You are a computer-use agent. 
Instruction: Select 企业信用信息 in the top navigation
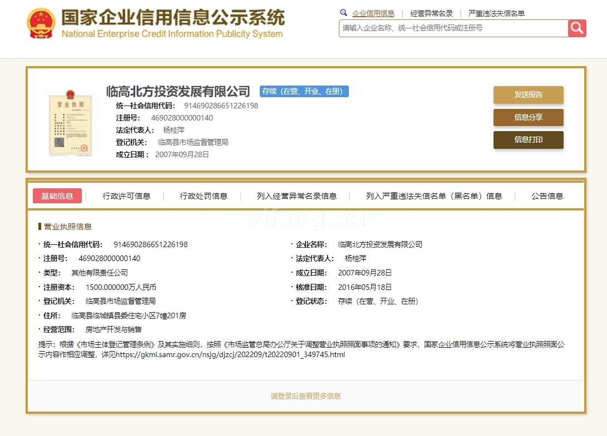click(x=373, y=12)
